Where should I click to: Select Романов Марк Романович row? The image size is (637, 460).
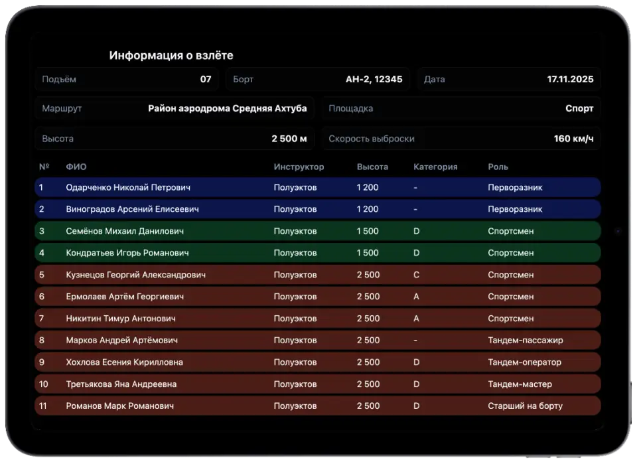click(x=318, y=406)
